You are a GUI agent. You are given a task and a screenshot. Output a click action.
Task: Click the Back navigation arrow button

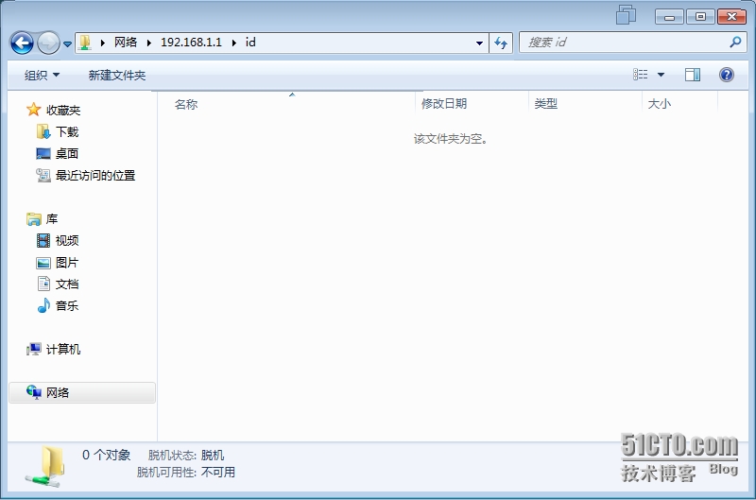22,43
